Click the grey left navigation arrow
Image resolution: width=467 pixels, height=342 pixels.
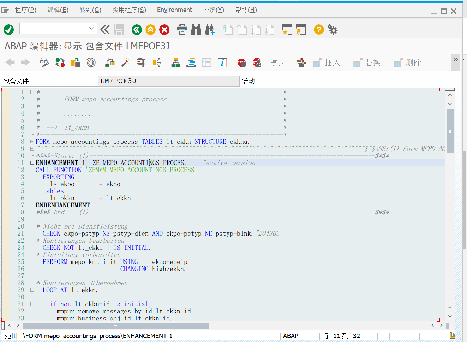pyautogui.click(x=10, y=63)
